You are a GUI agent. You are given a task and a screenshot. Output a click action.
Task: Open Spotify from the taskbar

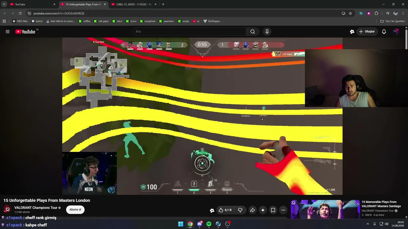[209, 224]
